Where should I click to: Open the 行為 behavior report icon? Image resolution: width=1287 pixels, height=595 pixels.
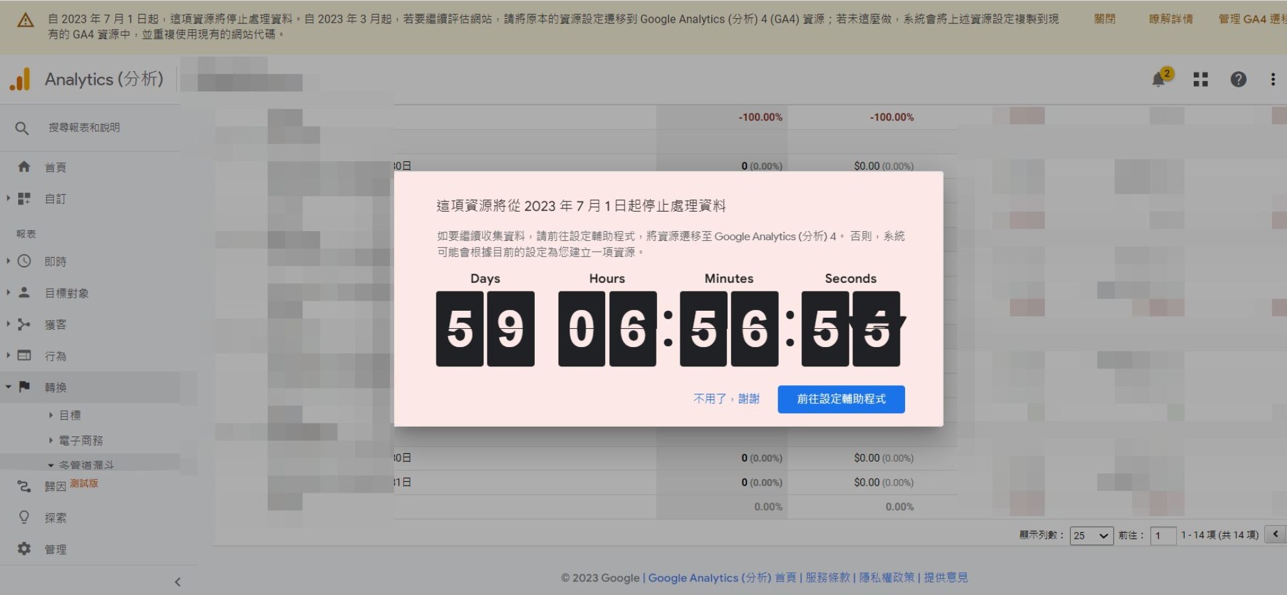coord(24,355)
